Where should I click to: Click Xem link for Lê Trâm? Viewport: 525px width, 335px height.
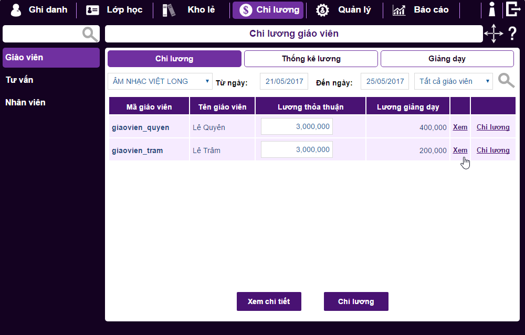460,150
